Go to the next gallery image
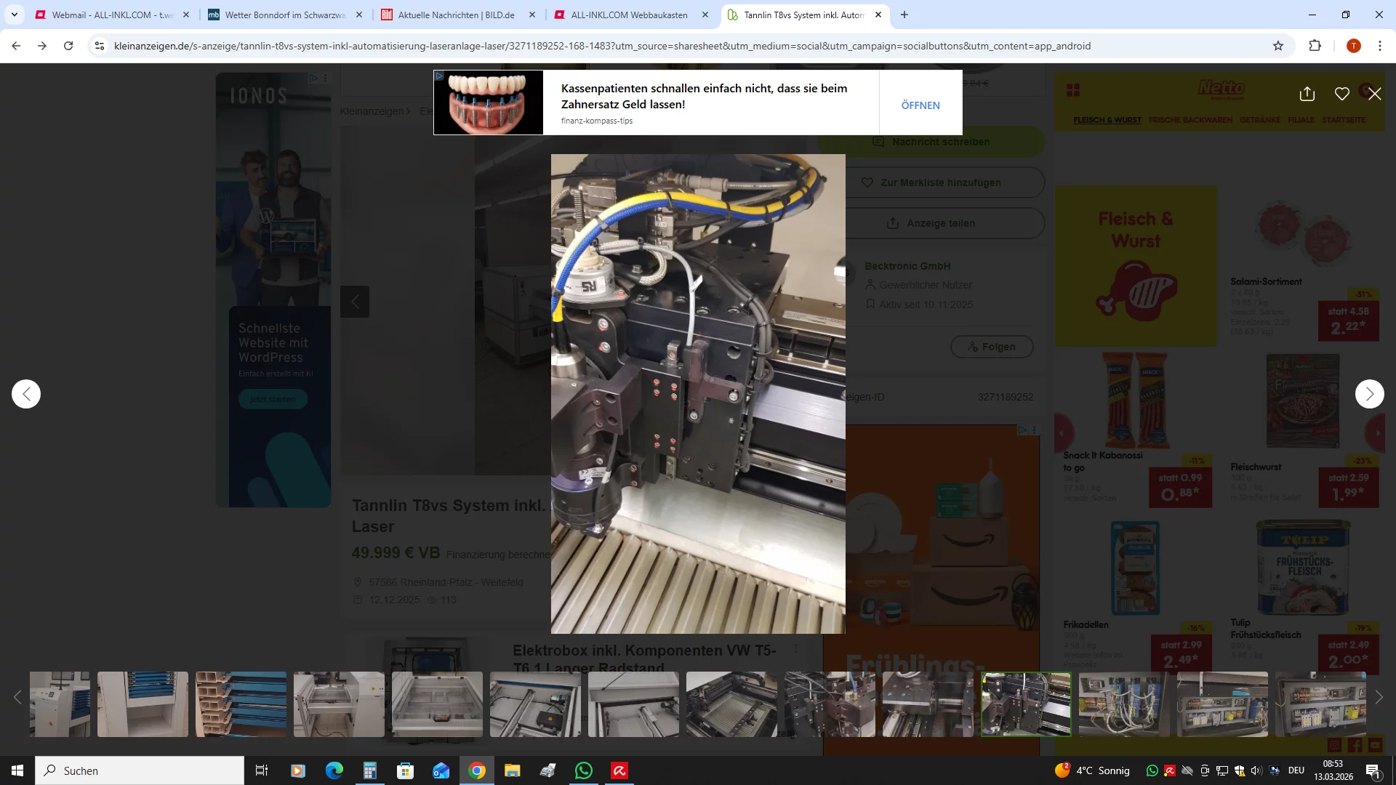This screenshot has height=785, width=1396. (1369, 394)
